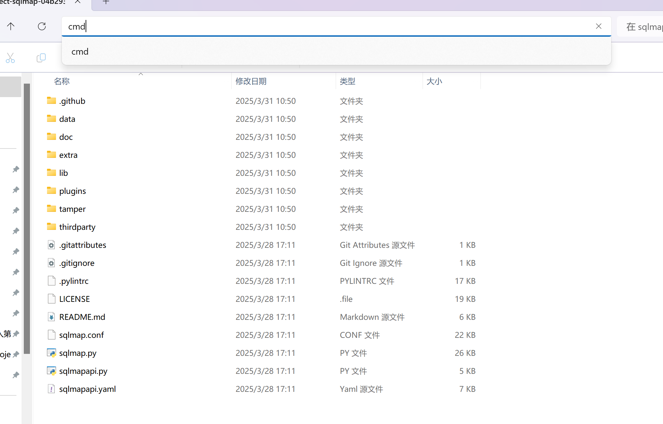Screen dimensions: 663x424
Task: Sort files by 类型 column
Action: coord(348,81)
